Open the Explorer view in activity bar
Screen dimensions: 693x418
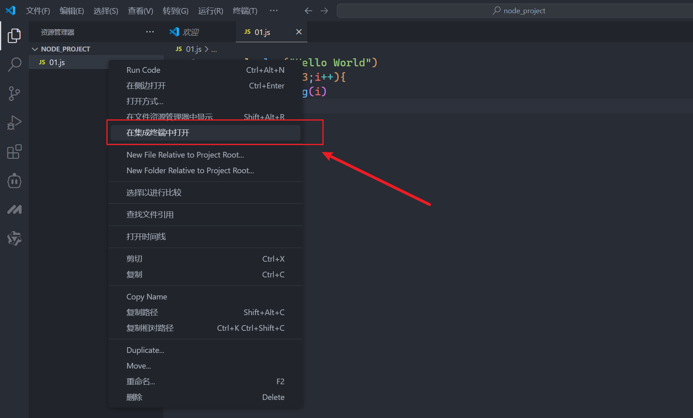tap(14, 36)
